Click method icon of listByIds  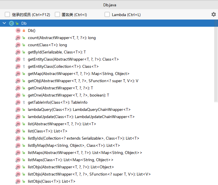18,138
